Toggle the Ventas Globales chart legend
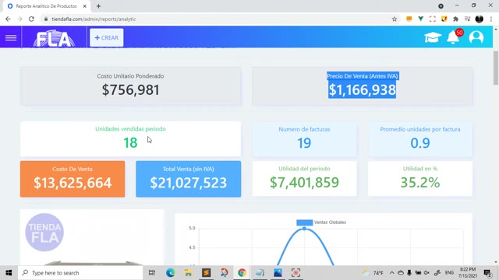This screenshot has height=280, width=499. [321, 222]
